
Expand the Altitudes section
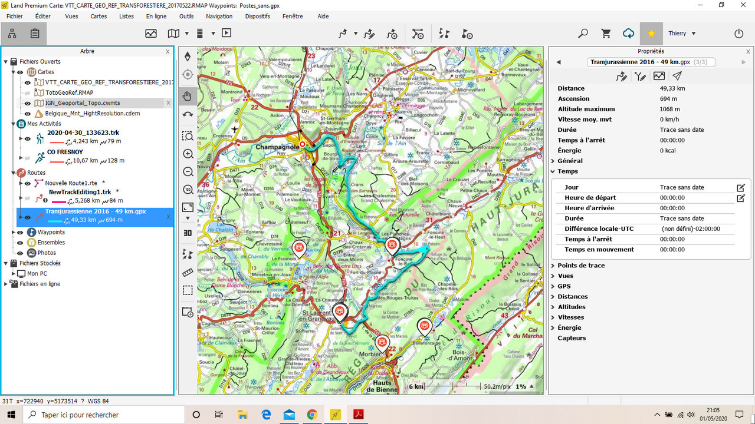pyautogui.click(x=553, y=307)
